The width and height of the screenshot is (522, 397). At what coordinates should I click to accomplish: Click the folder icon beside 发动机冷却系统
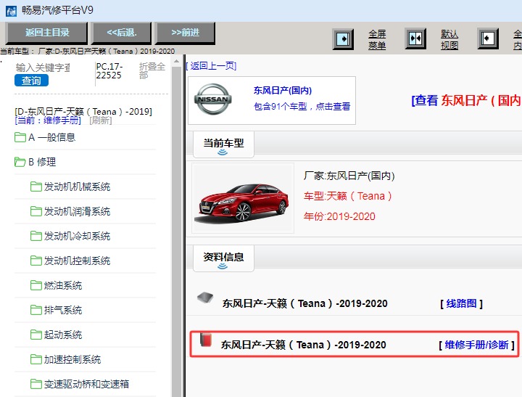(x=36, y=236)
